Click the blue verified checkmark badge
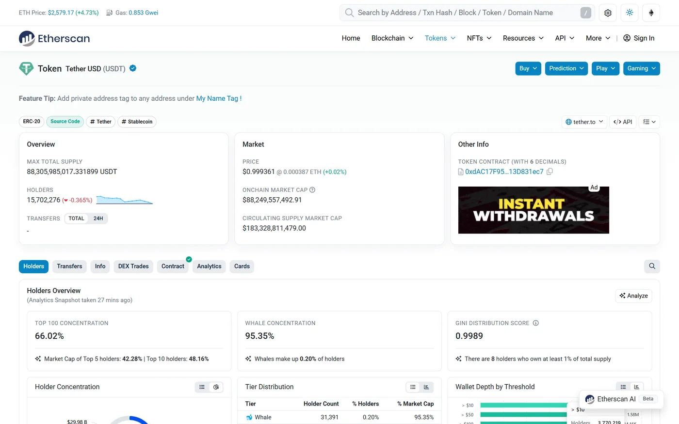 click(x=133, y=68)
